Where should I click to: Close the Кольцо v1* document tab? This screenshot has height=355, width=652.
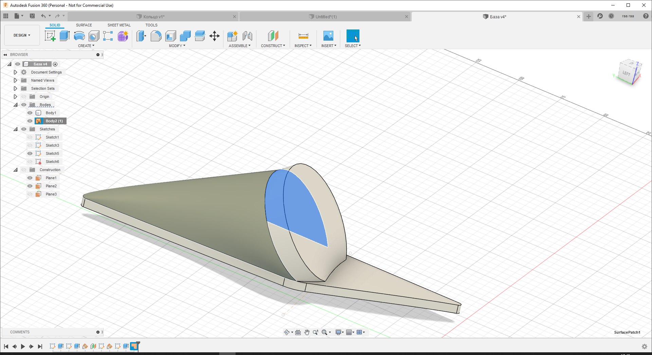coord(235,17)
